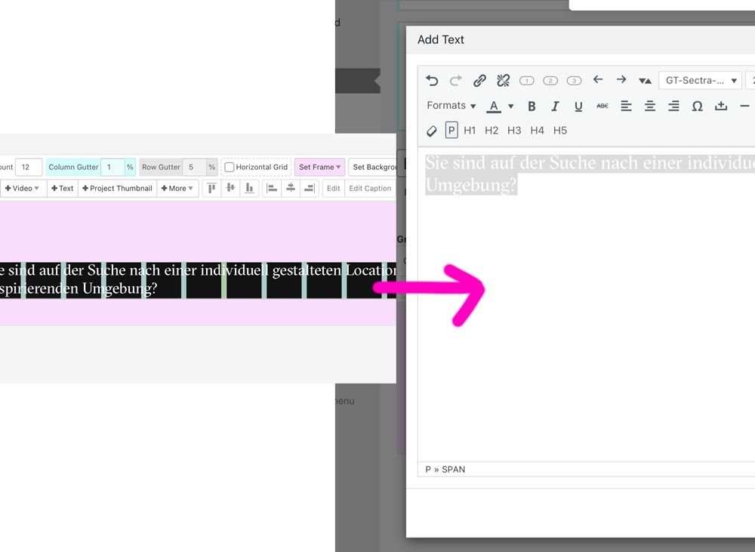The height and width of the screenshot is (552, 755).
Task: Click the eraser clear formatting icon
Action: click(432, 131)
